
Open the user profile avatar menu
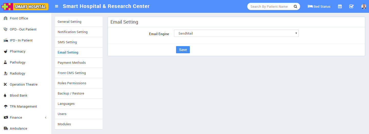click(364, 6)
